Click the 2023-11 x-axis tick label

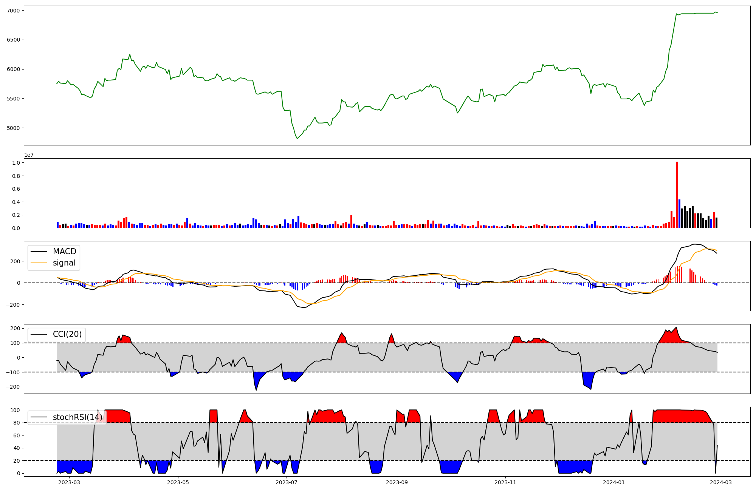505,482
